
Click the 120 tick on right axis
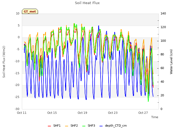(163, 27)
